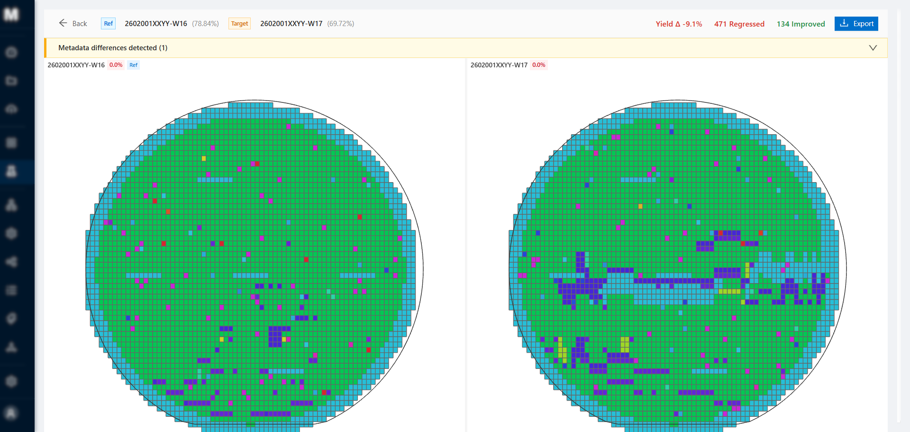The height and width of the screenshot is (432, 910).
Task: Click small Ref badge above left wafer map
Action: [x=134, y=65]
